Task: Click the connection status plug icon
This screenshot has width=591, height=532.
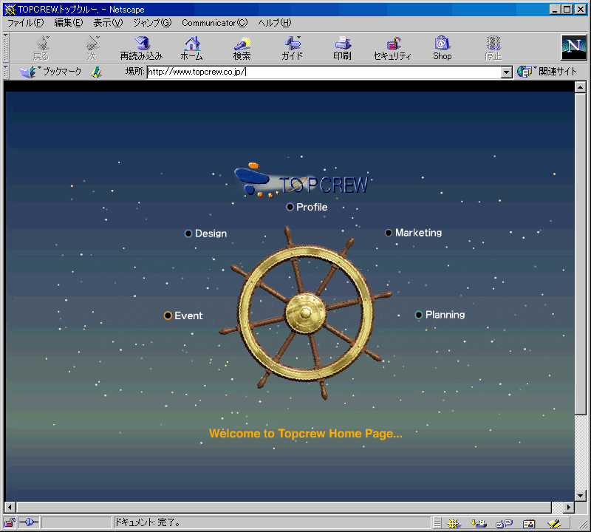Action: tap(29, 522)
